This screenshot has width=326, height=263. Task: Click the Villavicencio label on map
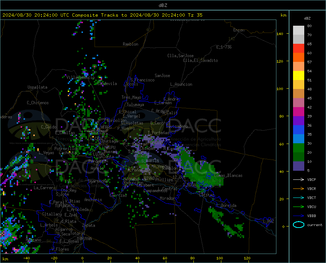pyautogui.click(x=80, y=77)
